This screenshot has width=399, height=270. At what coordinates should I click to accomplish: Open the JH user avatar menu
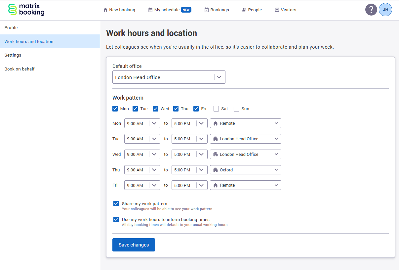tap(385, 10)
